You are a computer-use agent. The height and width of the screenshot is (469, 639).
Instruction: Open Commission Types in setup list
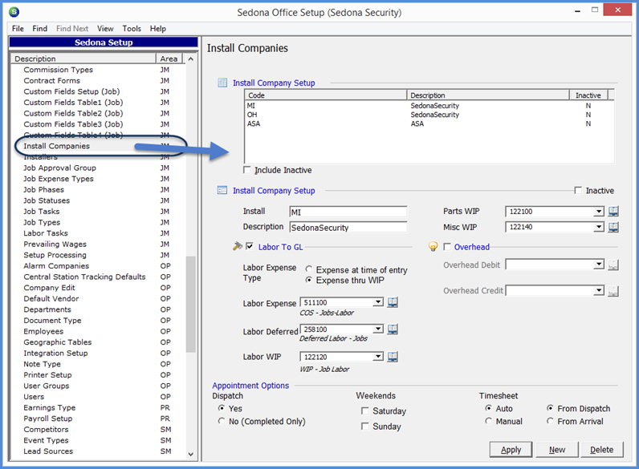59,70
